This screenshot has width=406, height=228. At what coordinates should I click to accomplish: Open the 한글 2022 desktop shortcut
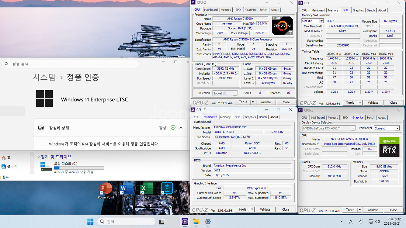click(167, 191)
